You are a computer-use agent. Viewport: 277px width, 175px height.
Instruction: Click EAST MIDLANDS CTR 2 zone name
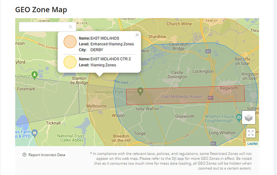coord(110,59)
